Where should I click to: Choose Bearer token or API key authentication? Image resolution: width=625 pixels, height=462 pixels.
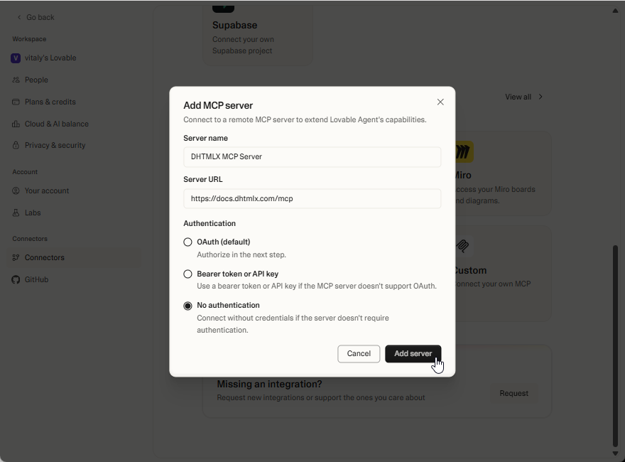(187, 274)
